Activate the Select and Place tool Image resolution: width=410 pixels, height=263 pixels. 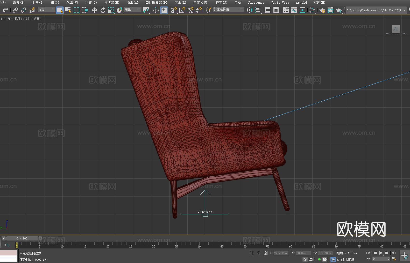coord(119,10)
